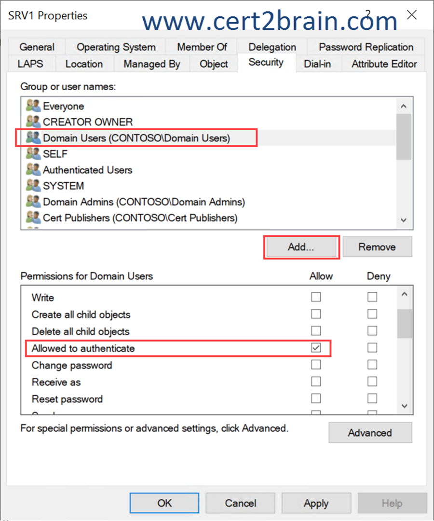Select the Cert Publishers group icon

point(33,218)
